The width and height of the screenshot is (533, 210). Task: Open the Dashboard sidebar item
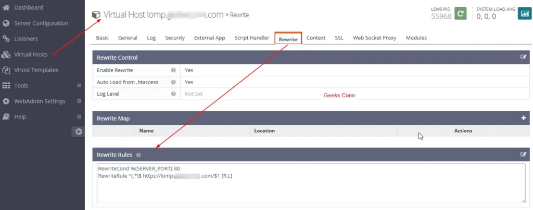(x=29, y=7)
